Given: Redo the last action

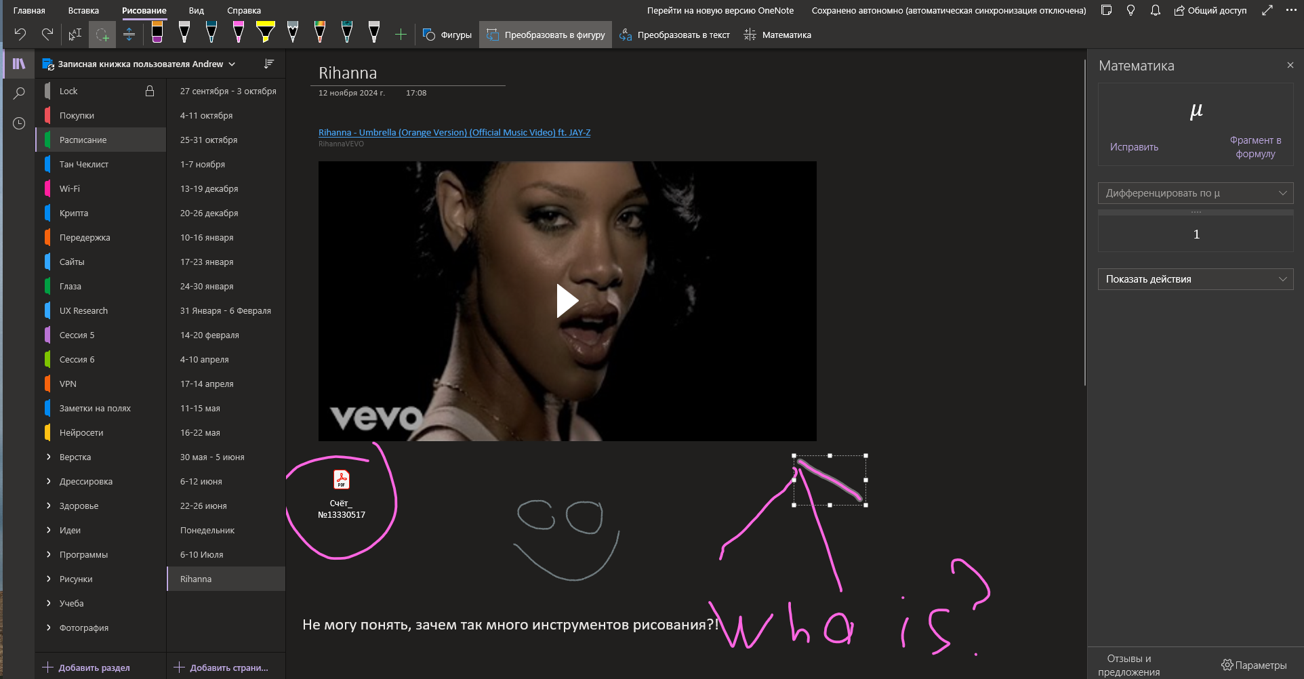Looking at the screenshot, I should pos(47,35).
